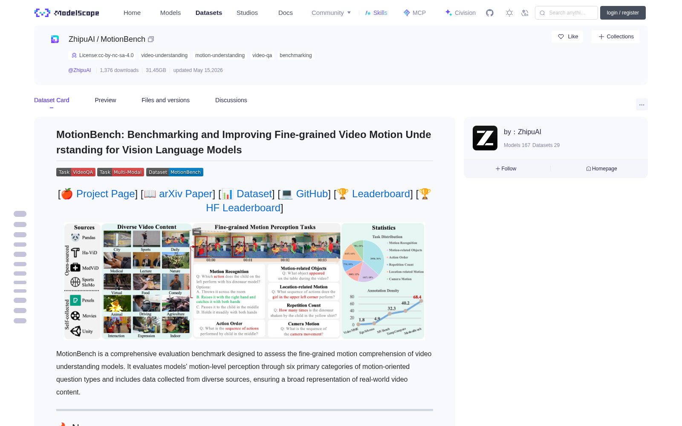Click the Task VideoQA badge
The image size is (682, 426).
[76, 172]
